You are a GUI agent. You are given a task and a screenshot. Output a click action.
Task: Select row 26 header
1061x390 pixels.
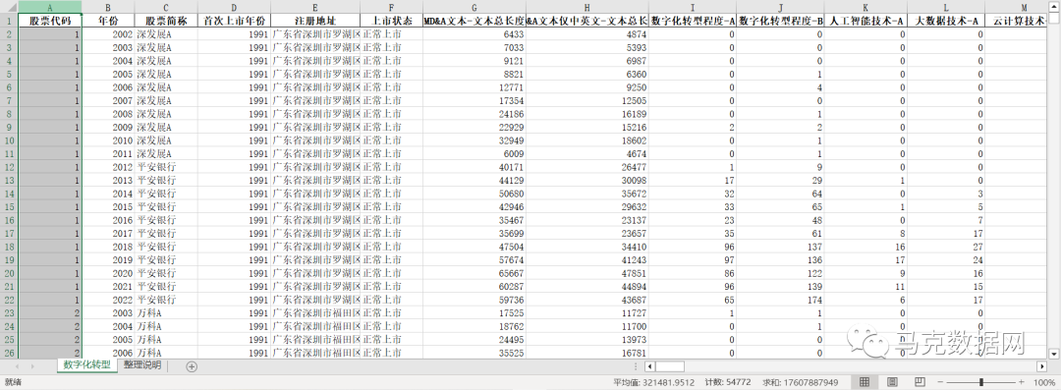(x=9, y=354)
